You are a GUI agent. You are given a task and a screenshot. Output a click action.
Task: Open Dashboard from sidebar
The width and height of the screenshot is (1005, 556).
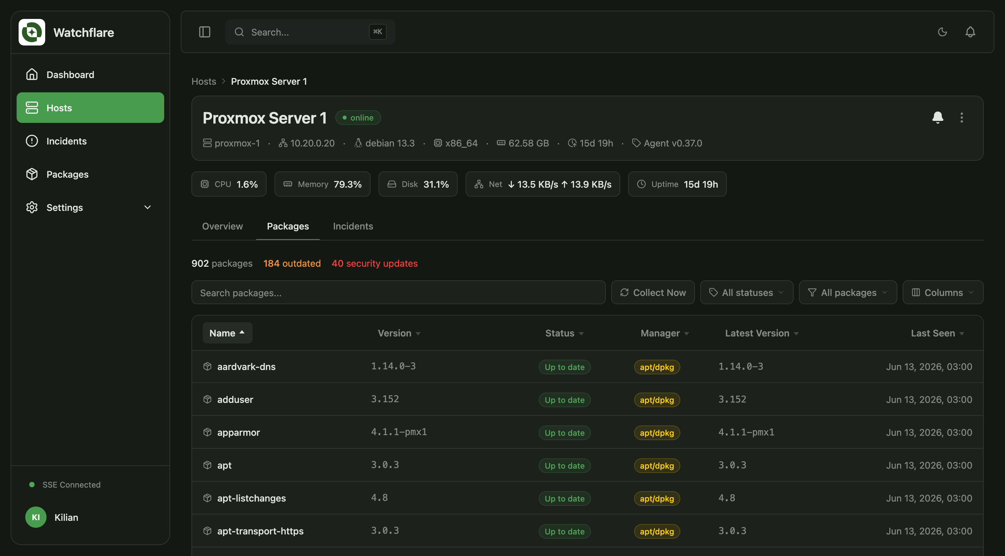90,74
